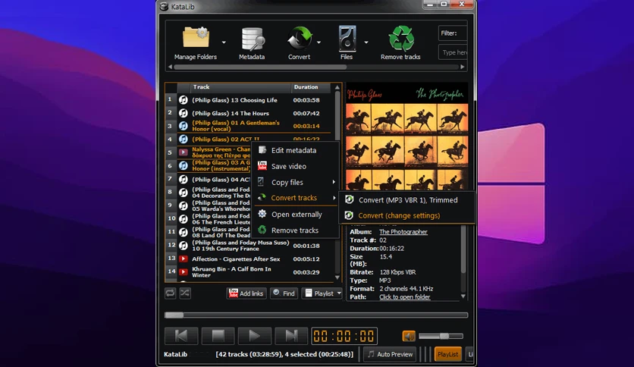
Task: Click the toolbar scroll left arrow
Action: (x=170, y=67)
